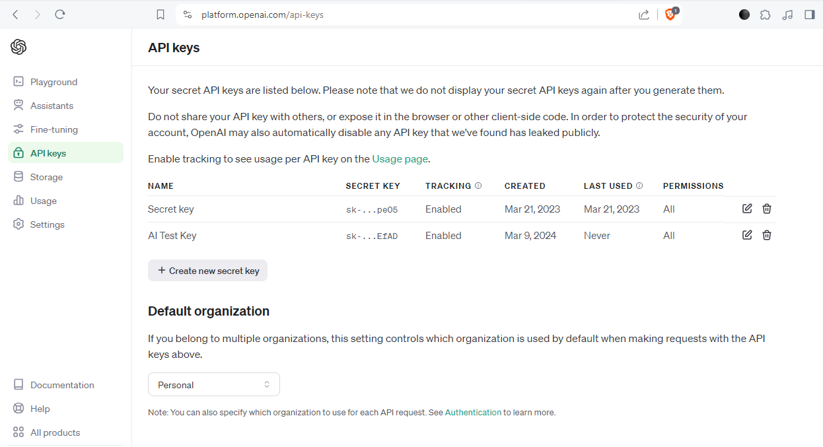The width and height of the screenshot is (823, 447).
Task: Click the NAME column header
Action: click(161, 186)
